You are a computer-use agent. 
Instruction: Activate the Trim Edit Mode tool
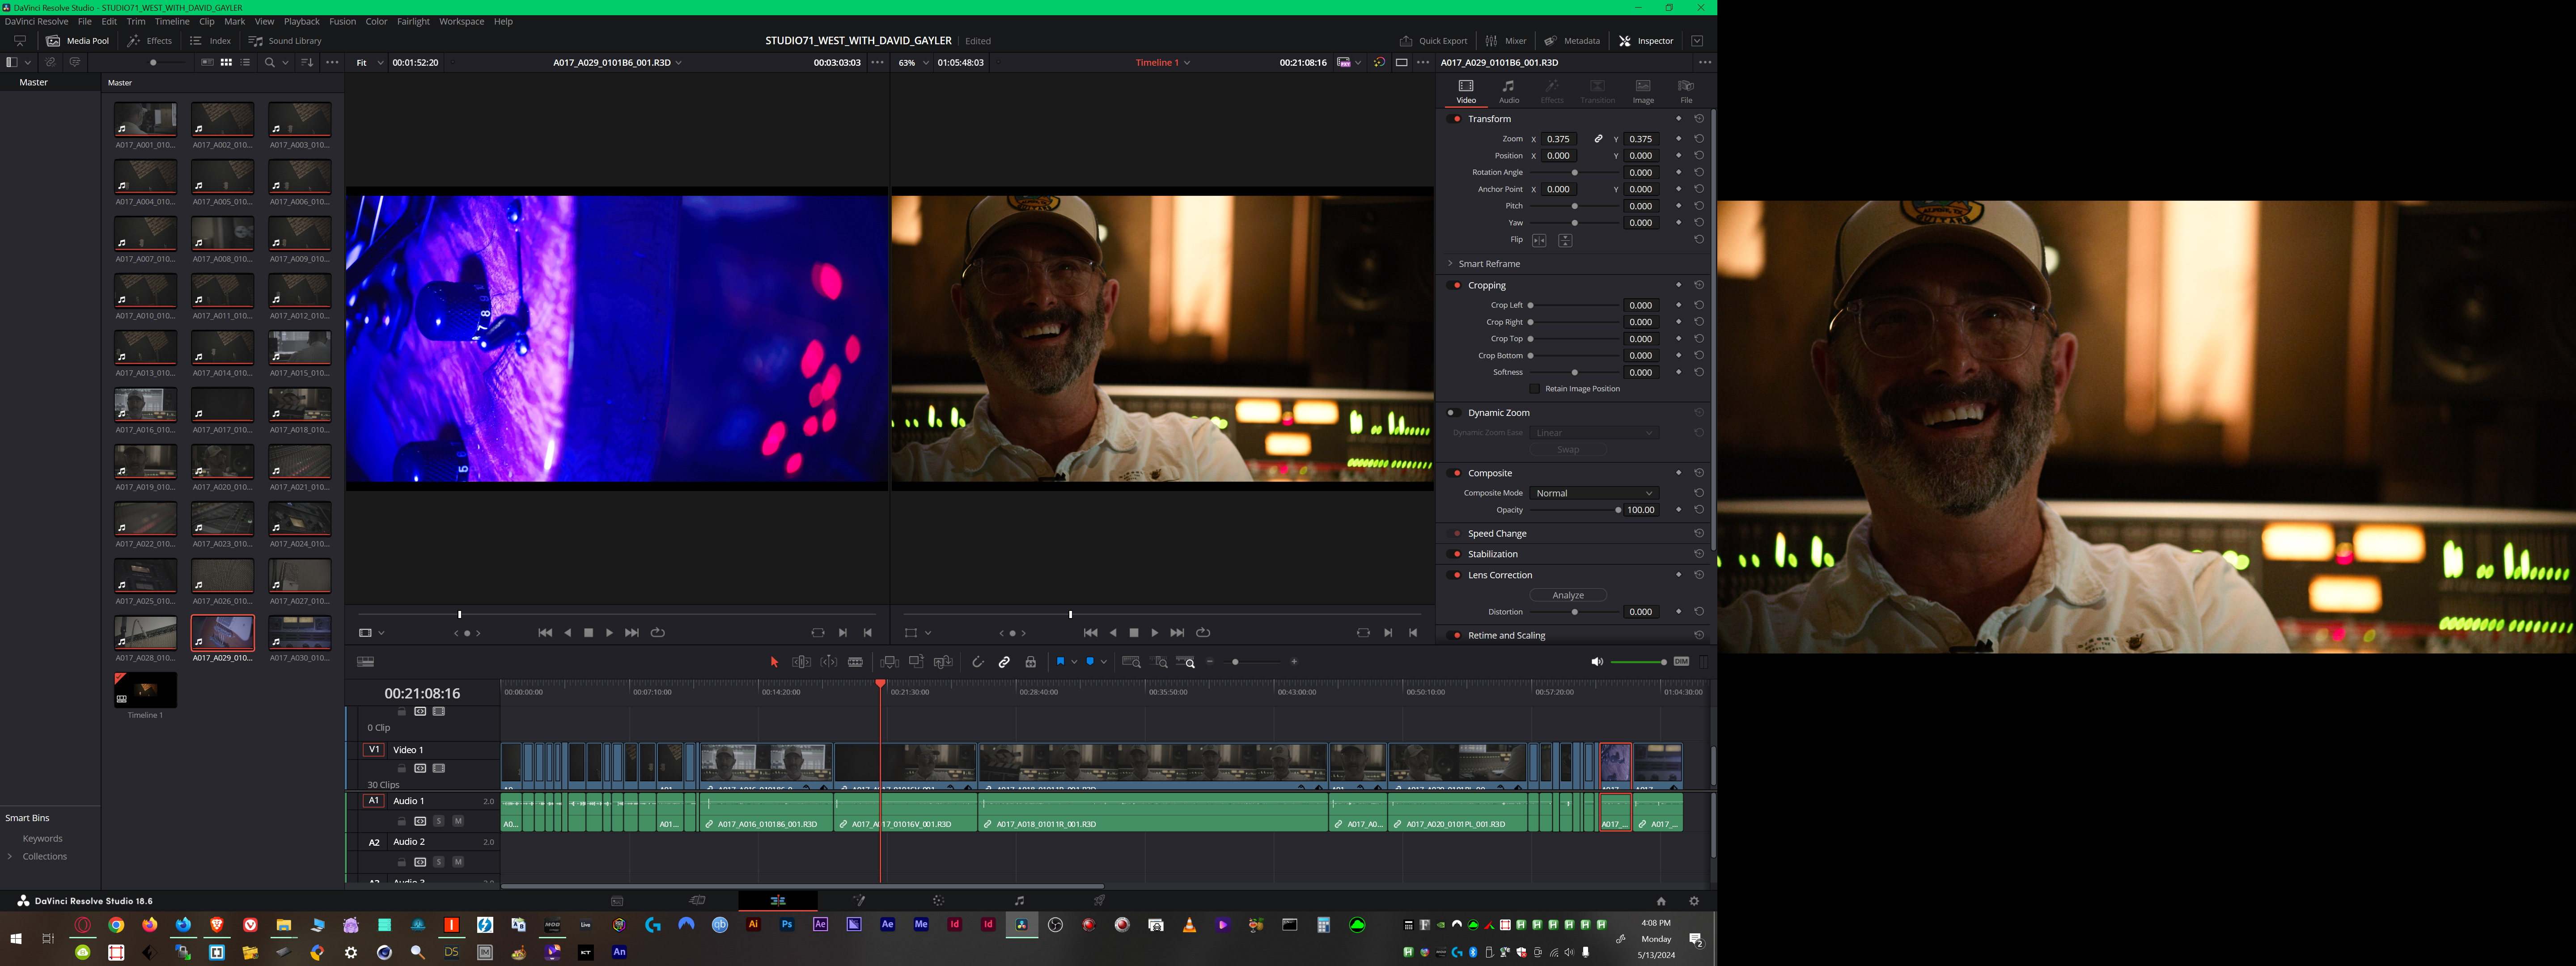tap(801, 662)
